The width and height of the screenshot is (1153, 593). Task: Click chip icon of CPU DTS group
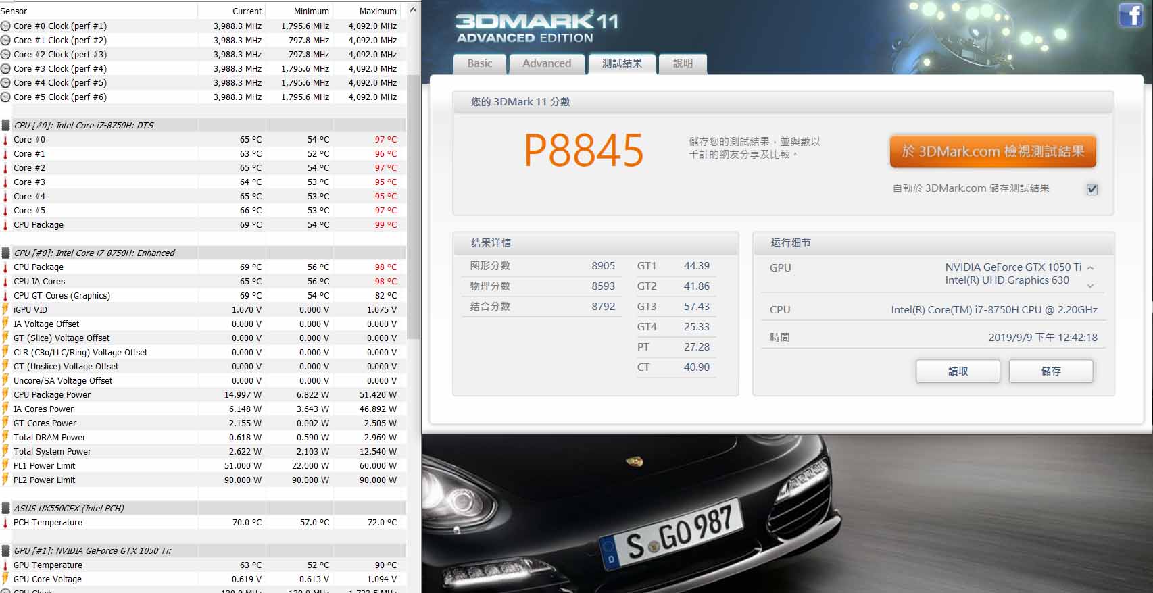coord(5,126)
